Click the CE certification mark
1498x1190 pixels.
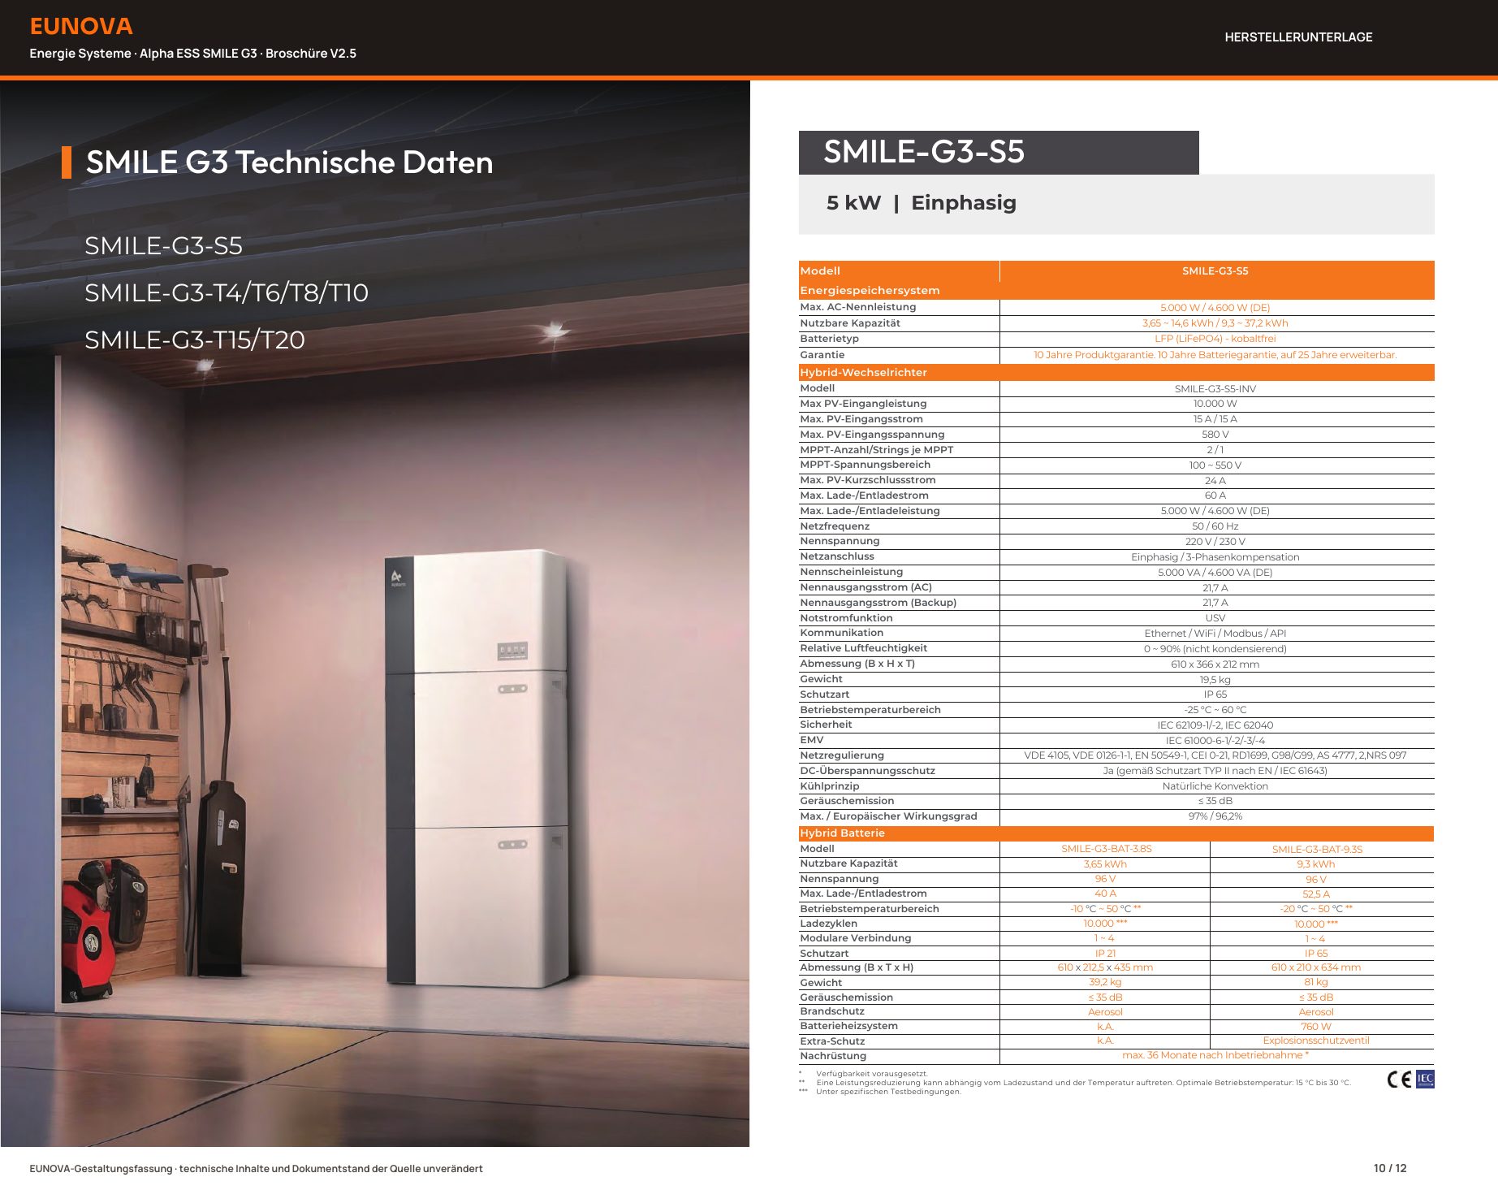1399,1080
